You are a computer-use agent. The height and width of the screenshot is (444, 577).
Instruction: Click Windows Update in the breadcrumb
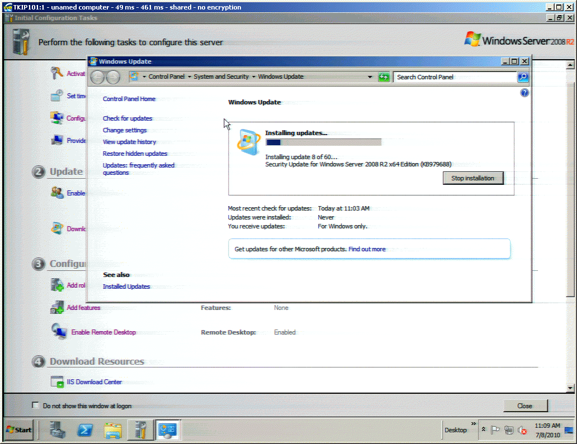coord(281,77)
